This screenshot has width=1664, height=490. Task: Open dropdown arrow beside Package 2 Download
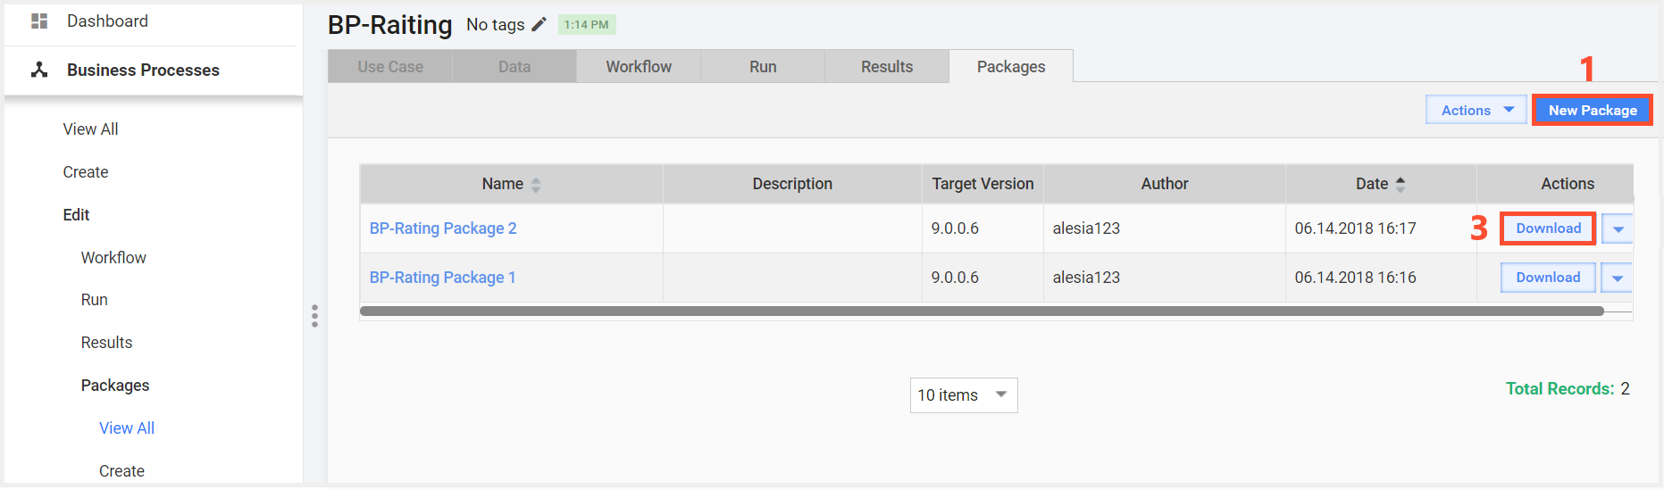click(1618, 229)
